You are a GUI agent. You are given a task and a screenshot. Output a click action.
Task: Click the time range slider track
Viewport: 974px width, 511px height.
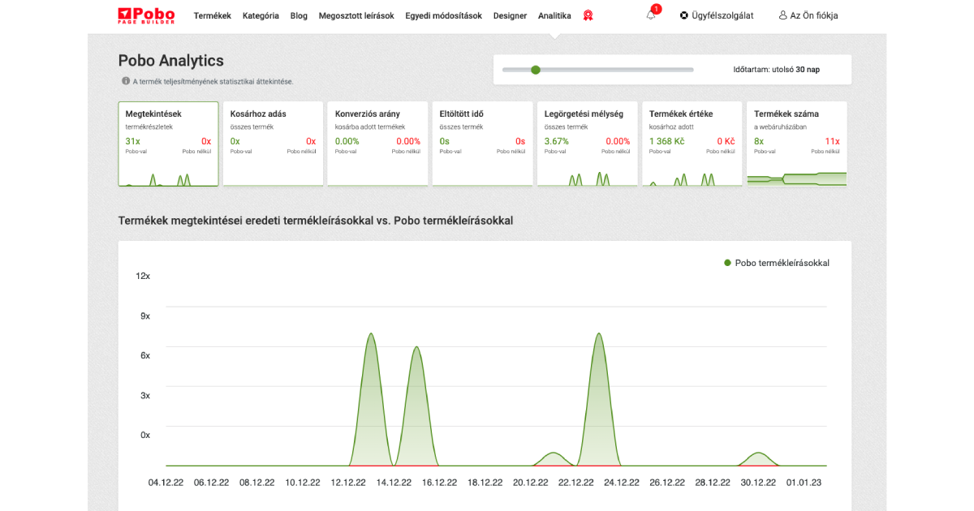598,70
